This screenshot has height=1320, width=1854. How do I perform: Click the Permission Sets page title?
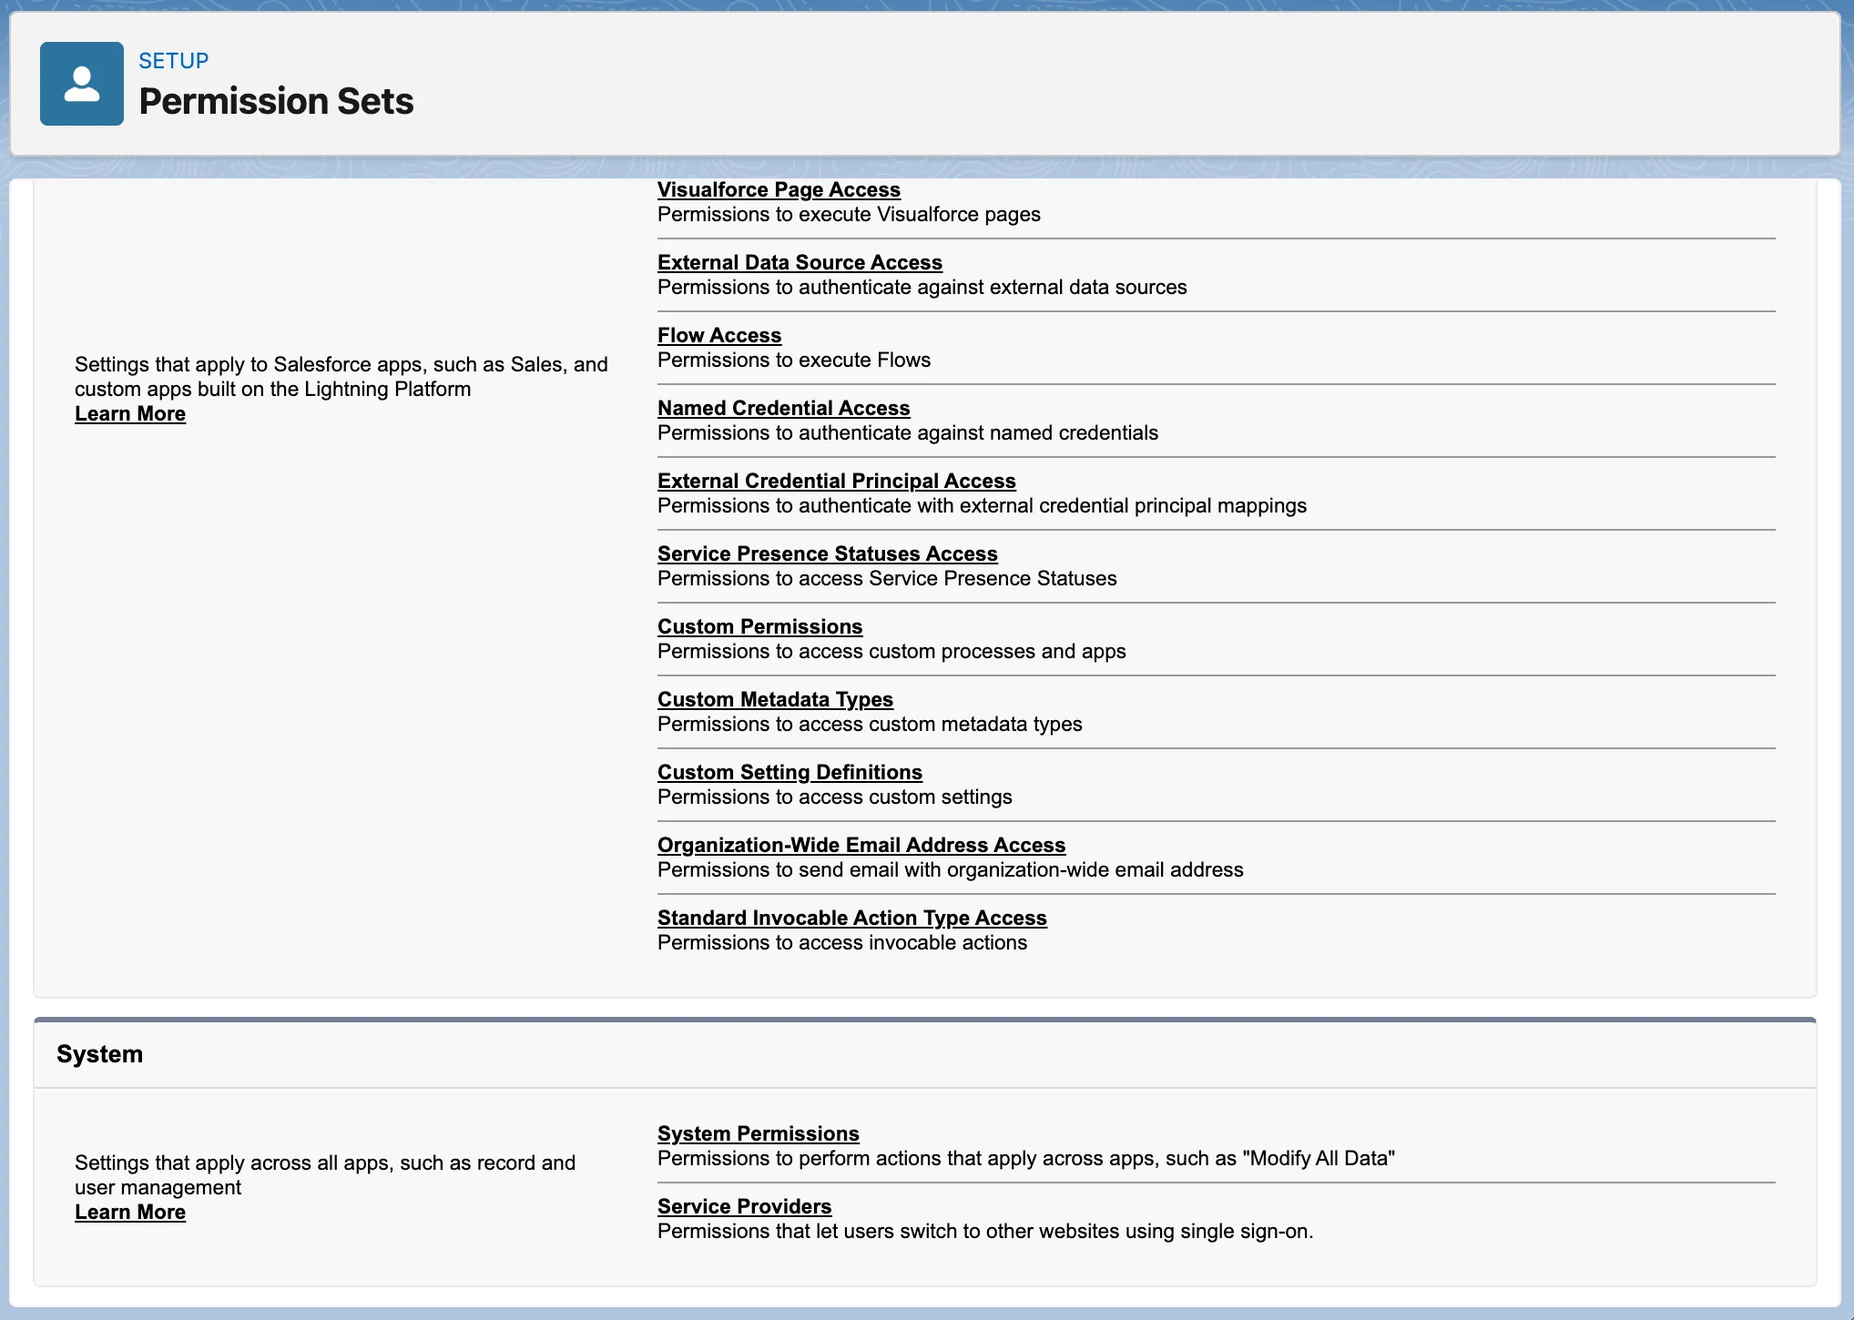tap(276, 101)
